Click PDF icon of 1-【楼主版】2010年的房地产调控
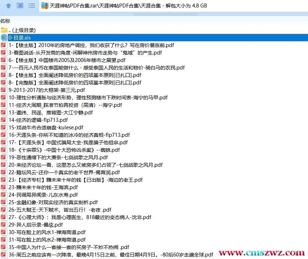Image resolution: width=308 pixels, height=259 pixels. click(x=4, y=45)
